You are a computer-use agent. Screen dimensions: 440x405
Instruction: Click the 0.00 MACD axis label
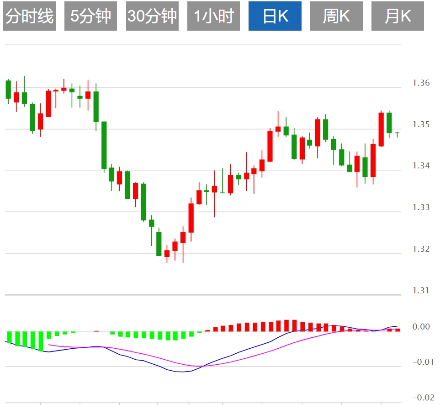(421, 327)
